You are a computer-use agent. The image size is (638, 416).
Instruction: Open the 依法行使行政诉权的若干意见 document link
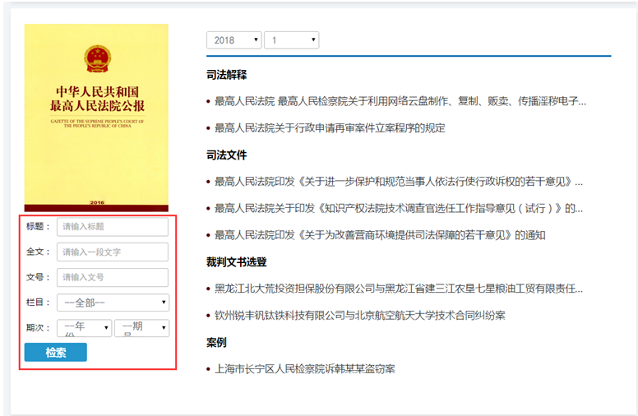399,183
